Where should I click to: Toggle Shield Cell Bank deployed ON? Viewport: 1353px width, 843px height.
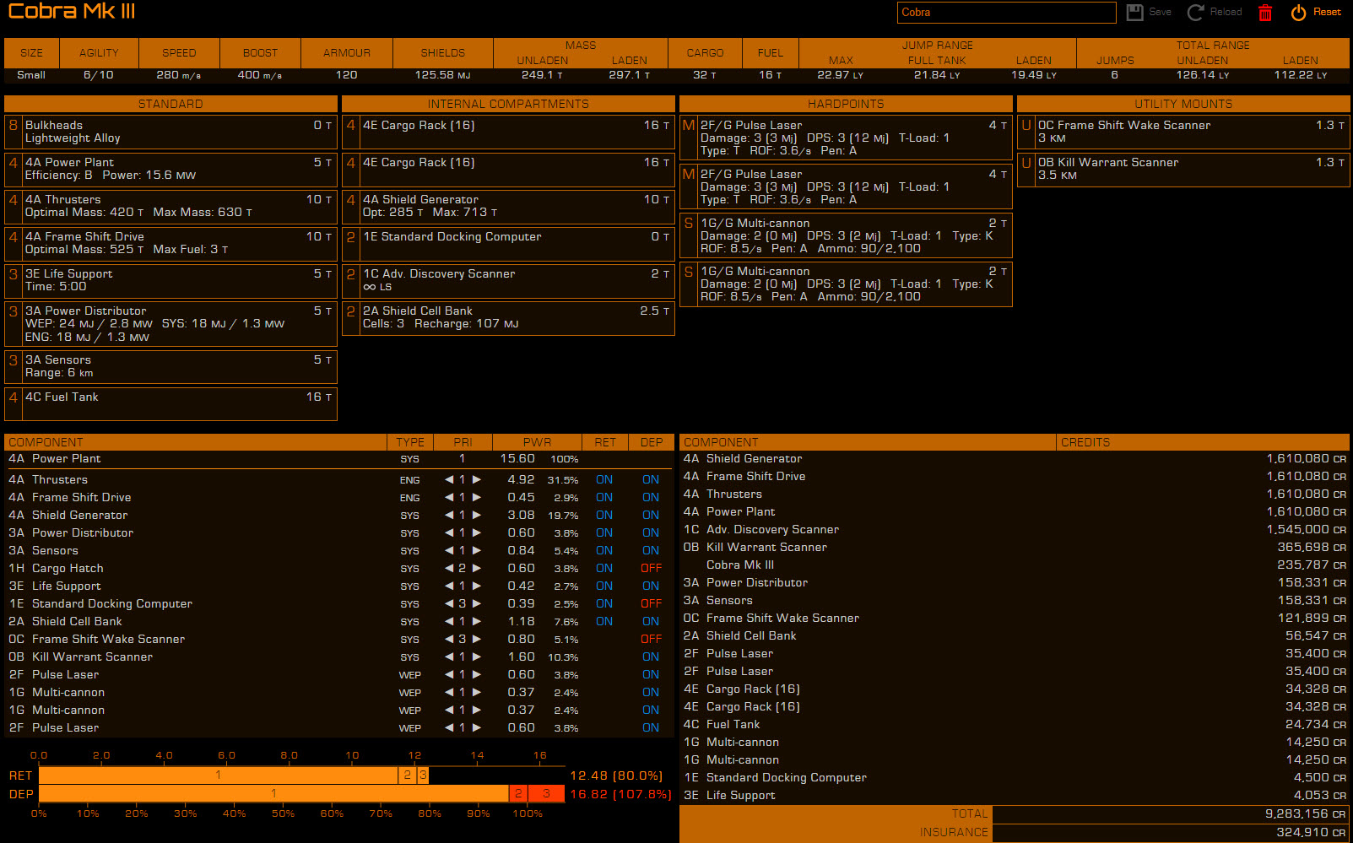pos(651,621)
